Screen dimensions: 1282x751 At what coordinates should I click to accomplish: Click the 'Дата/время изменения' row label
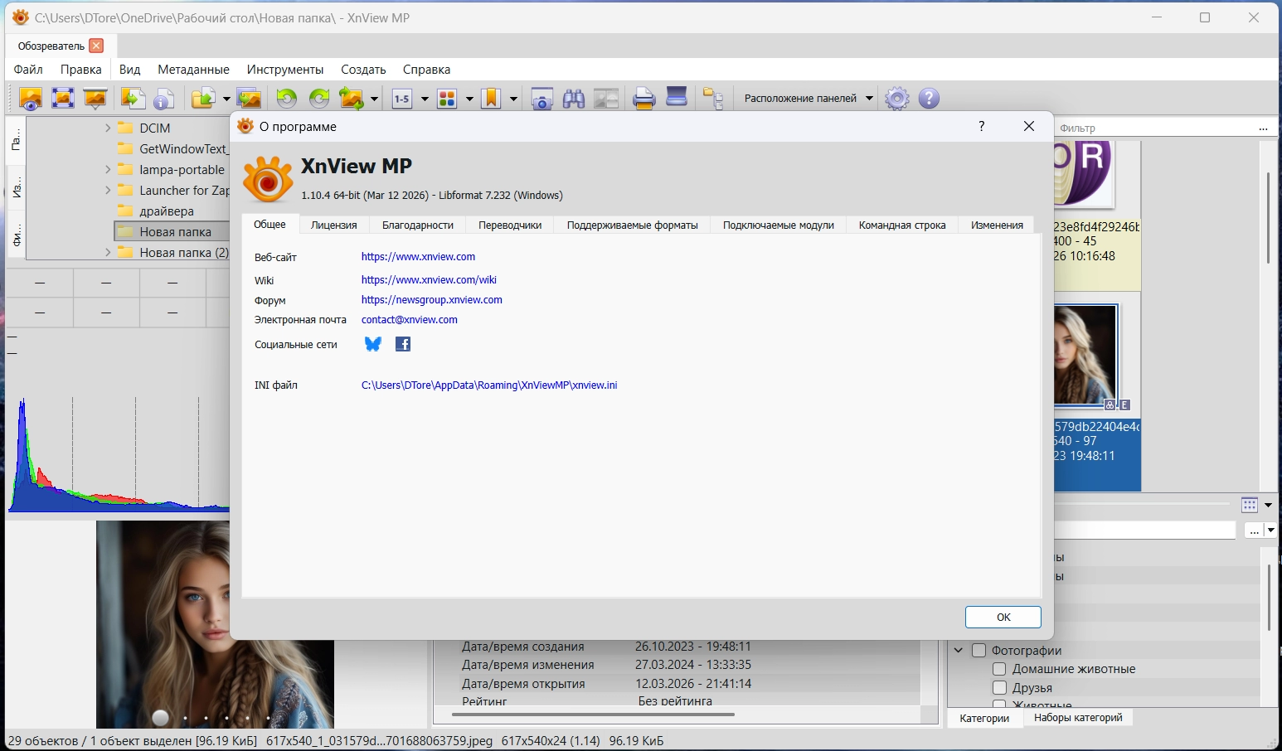coord(528,665)
